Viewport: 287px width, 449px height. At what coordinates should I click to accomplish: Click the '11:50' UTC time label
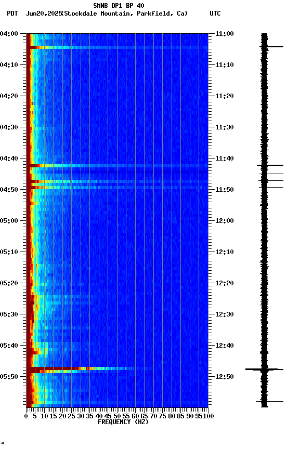[224, 190]
